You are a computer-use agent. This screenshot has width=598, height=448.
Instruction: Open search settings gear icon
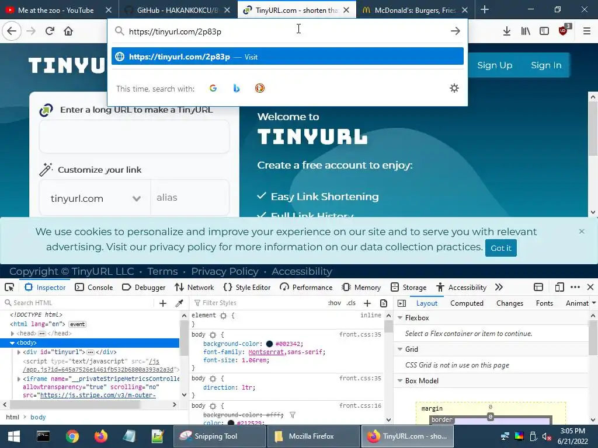454,89
